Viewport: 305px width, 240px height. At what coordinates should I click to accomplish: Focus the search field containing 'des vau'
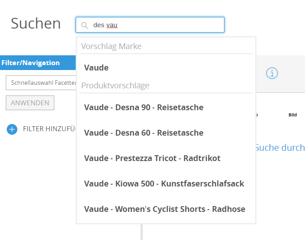pyautogui.click(x=150, y=25)
